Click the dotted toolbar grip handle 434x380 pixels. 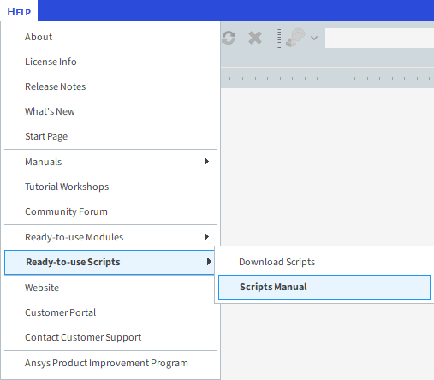tap(279, 38)
